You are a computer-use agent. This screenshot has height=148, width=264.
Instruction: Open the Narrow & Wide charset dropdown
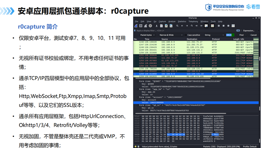click(x=171, y=35)
